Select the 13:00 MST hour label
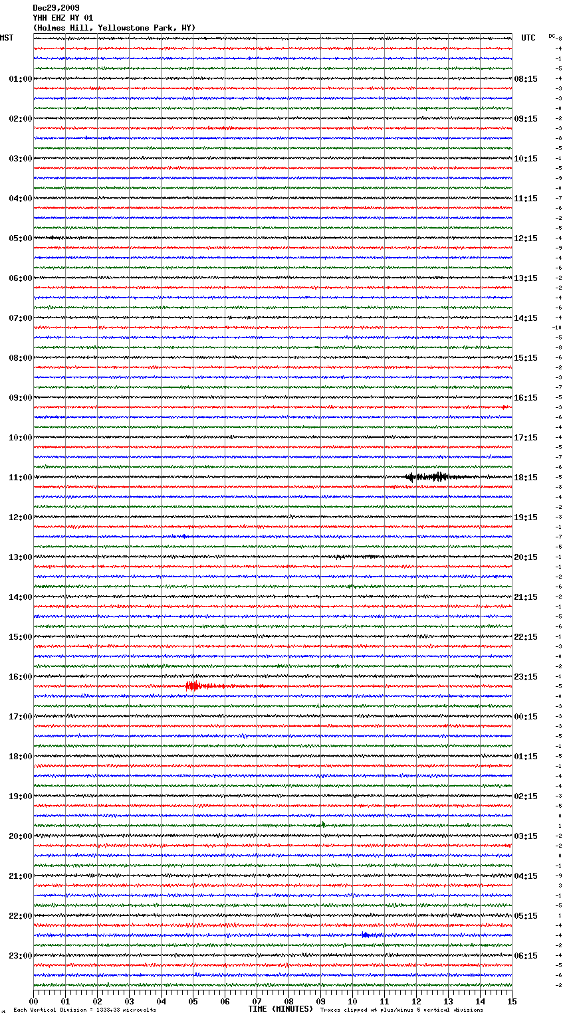The image size is (565, 1019). tap(20, 557)
